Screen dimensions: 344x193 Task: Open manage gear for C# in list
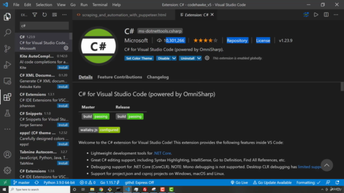tap(66, 48)
